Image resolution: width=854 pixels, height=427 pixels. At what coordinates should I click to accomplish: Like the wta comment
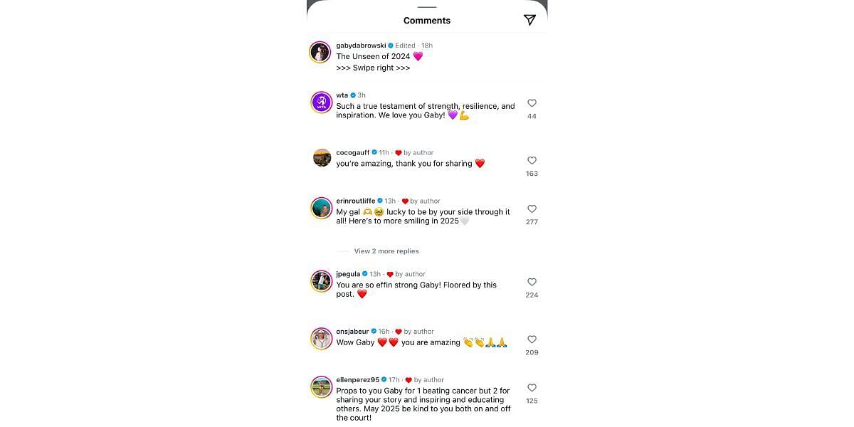point(532,103)
